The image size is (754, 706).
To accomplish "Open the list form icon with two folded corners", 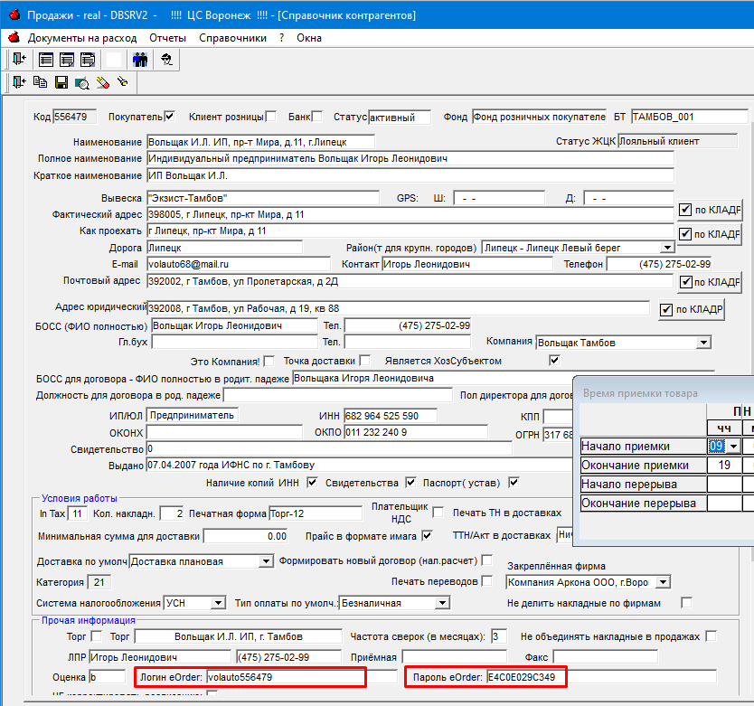I will pos(88,60).
